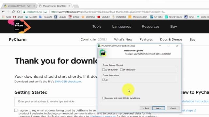This screenshot has height=117, width=209.
Task: Open the Translate bookmark
Action: click(46, 17)
